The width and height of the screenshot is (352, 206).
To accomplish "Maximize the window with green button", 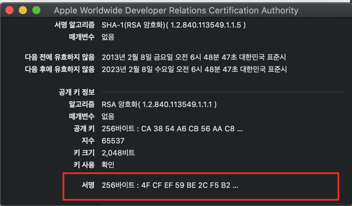I will coord(36,10).
